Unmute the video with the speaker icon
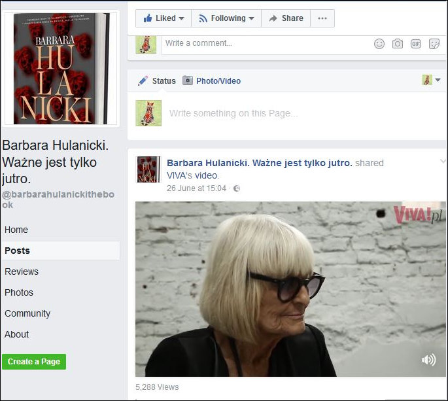448x401 pixels. point(428,360)
